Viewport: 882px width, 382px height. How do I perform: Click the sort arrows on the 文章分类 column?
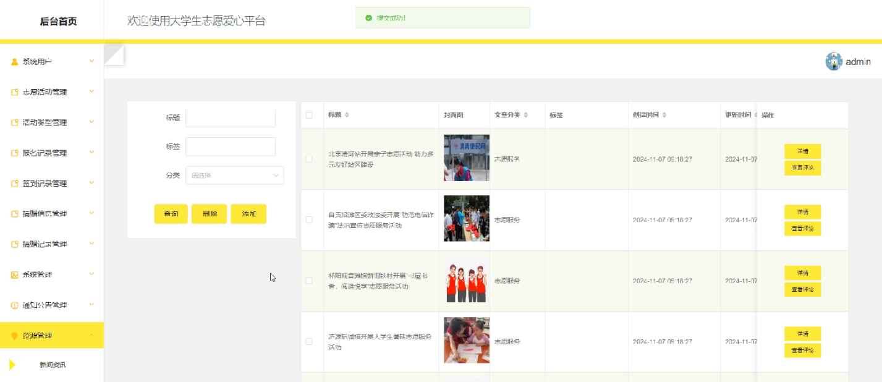point(526,115)
